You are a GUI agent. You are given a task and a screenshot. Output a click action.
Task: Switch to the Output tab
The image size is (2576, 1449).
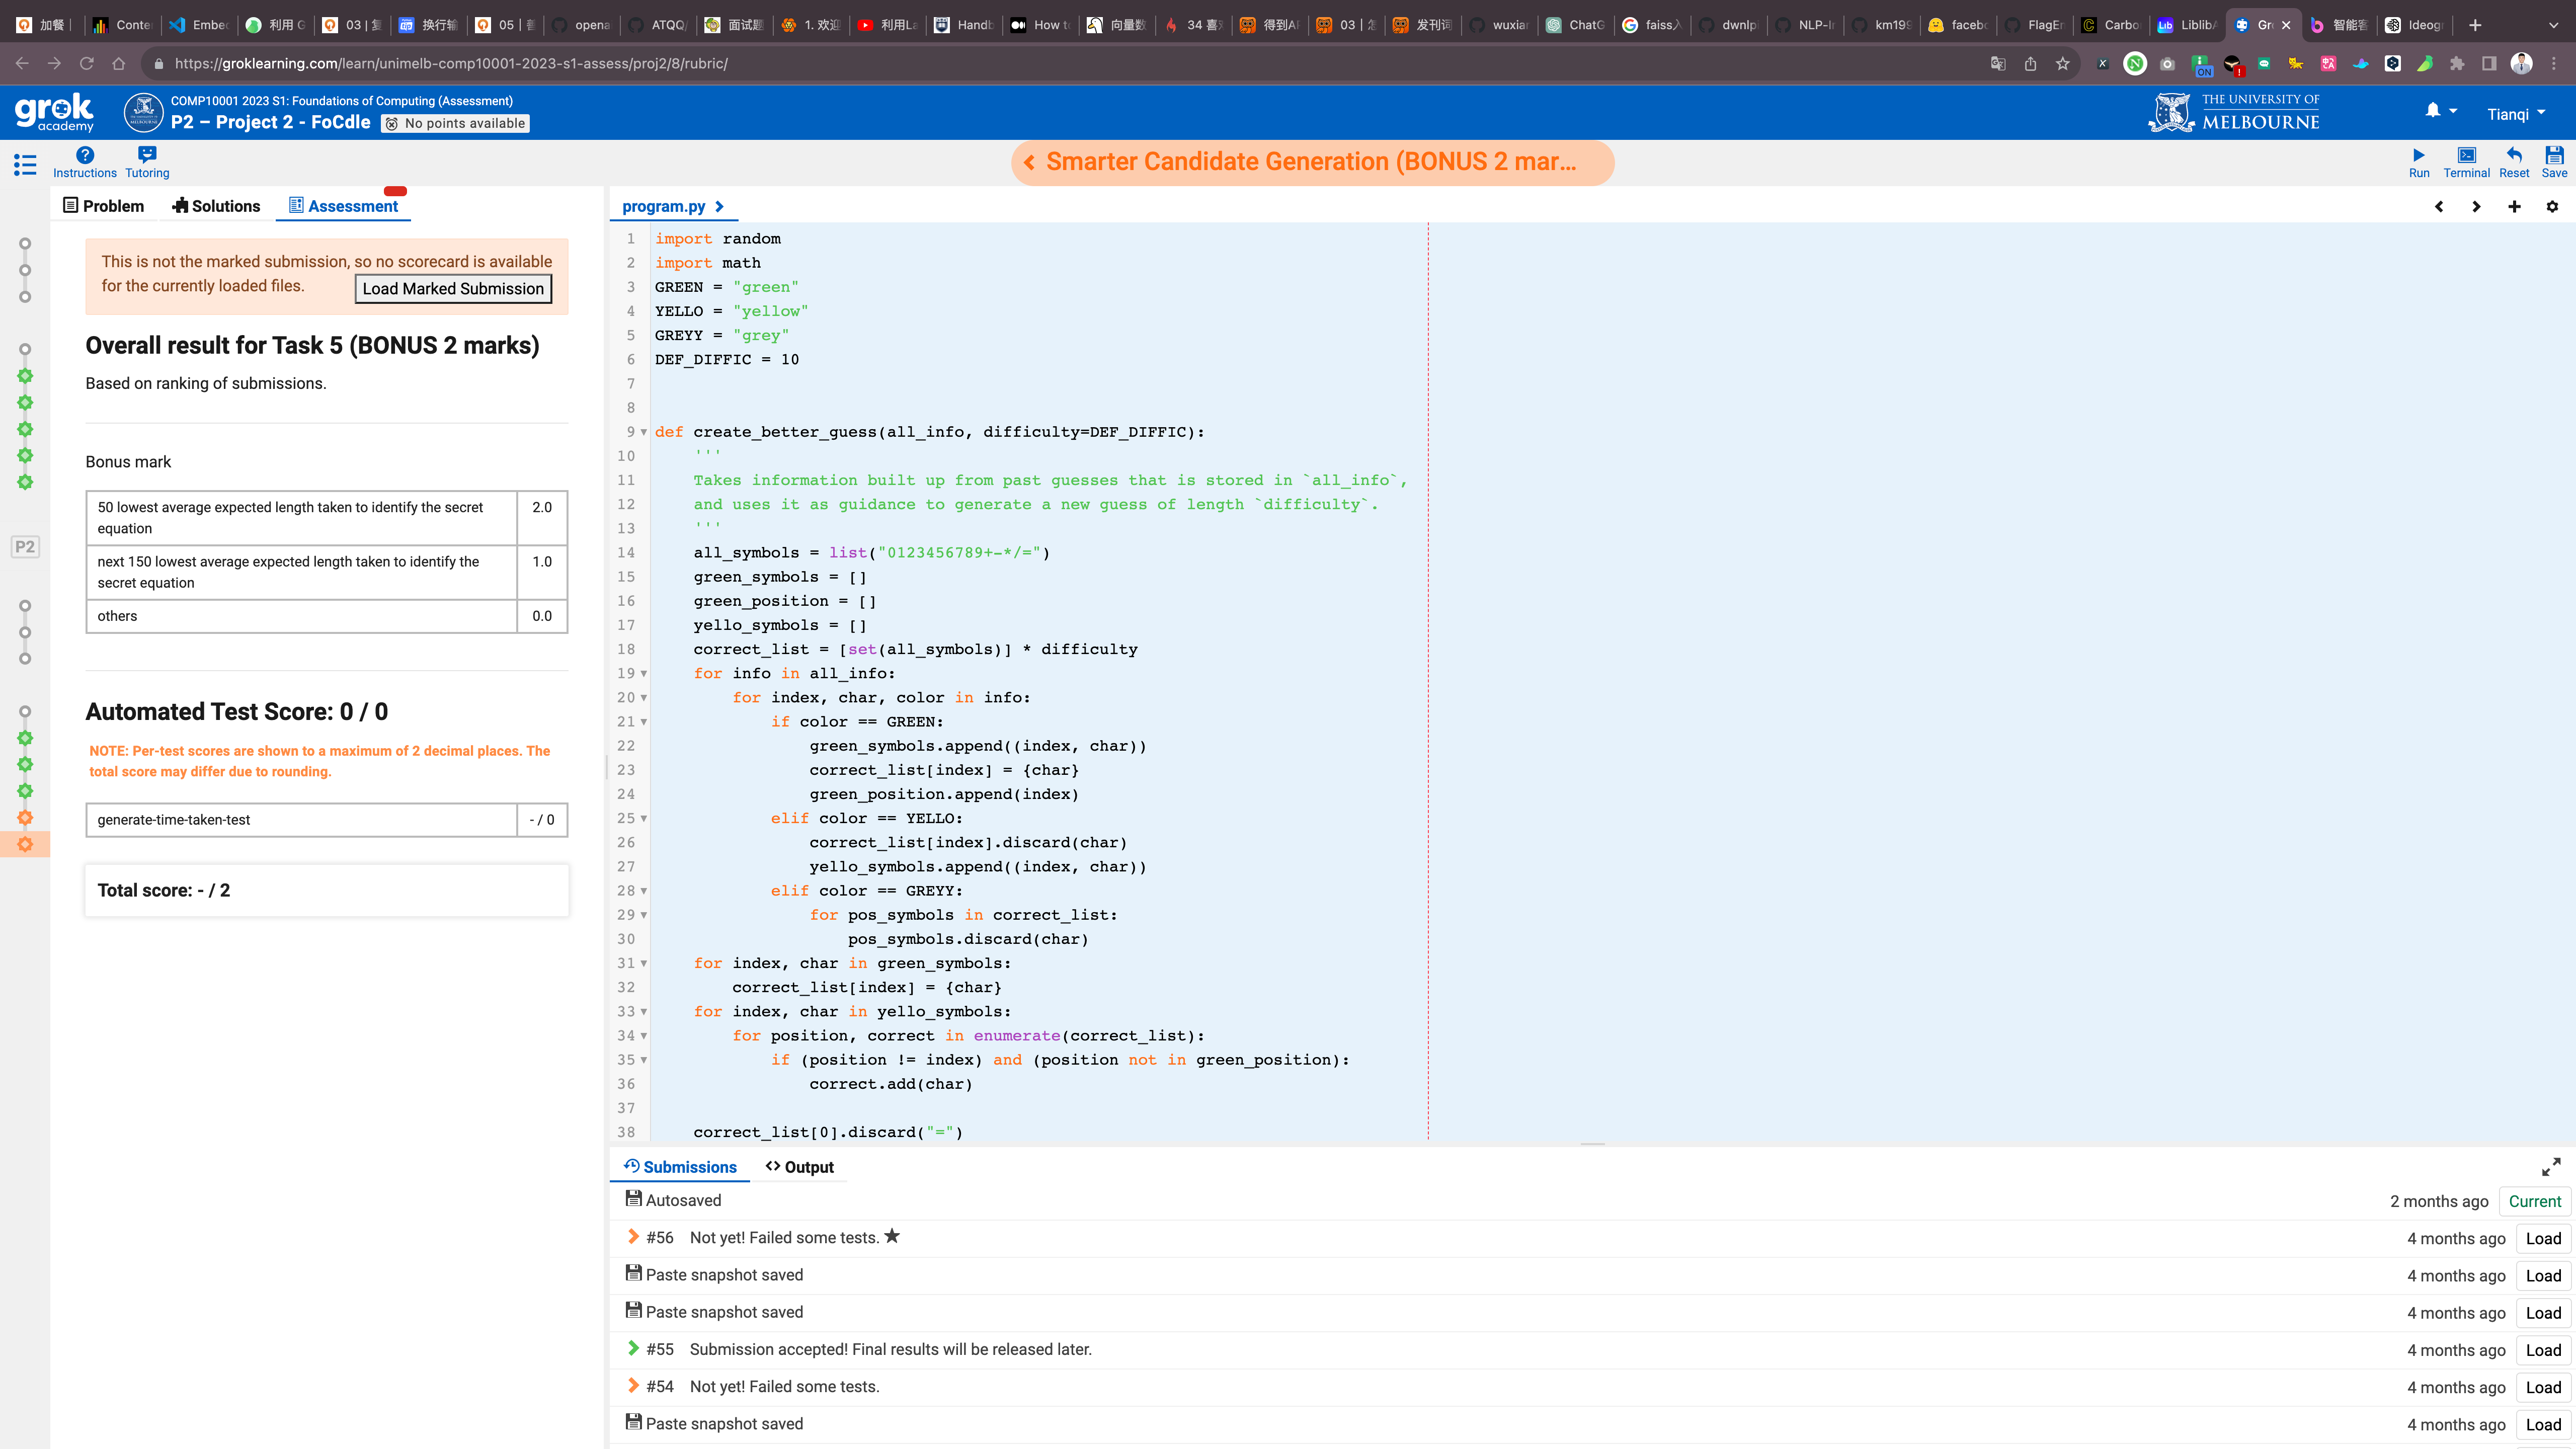[x=800, y=1167]
